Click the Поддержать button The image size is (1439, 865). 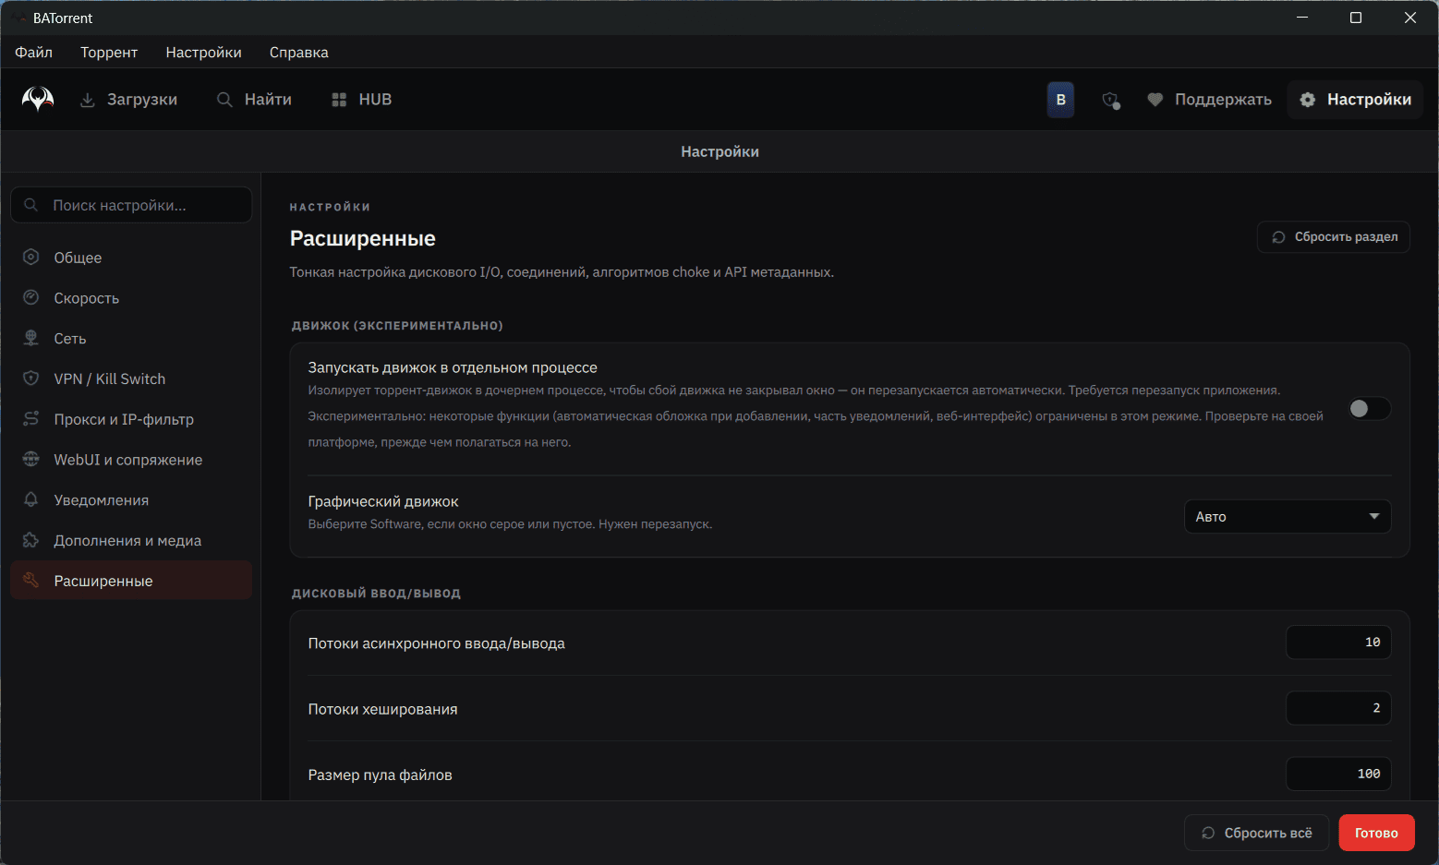click(1209, 100)
